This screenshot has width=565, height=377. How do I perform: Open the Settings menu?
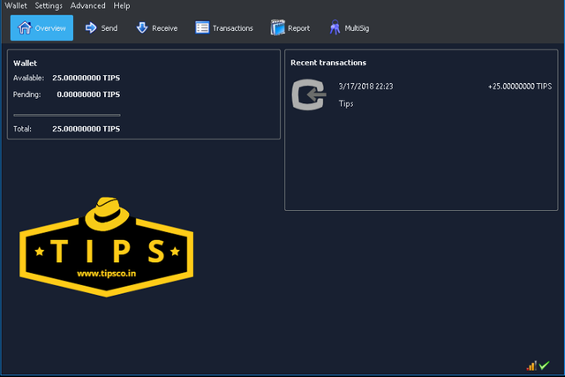click(49, 6)
